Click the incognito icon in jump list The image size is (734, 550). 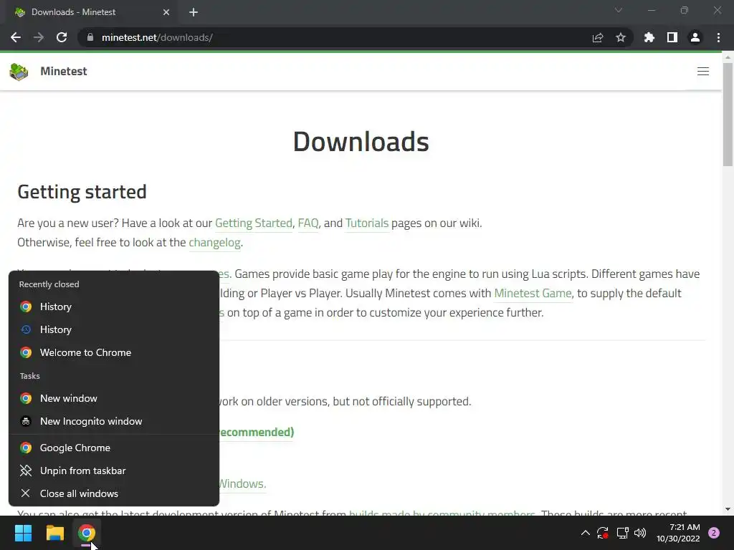(x=26, y=421)
